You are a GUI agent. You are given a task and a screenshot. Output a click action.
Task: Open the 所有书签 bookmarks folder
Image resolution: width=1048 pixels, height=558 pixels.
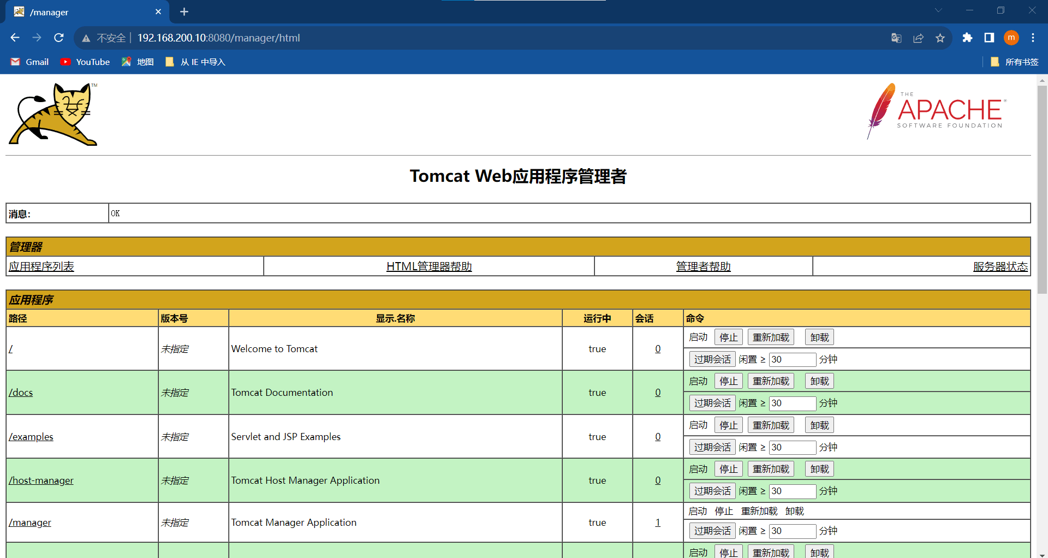pyautogui.click(x=1014, y=62)
